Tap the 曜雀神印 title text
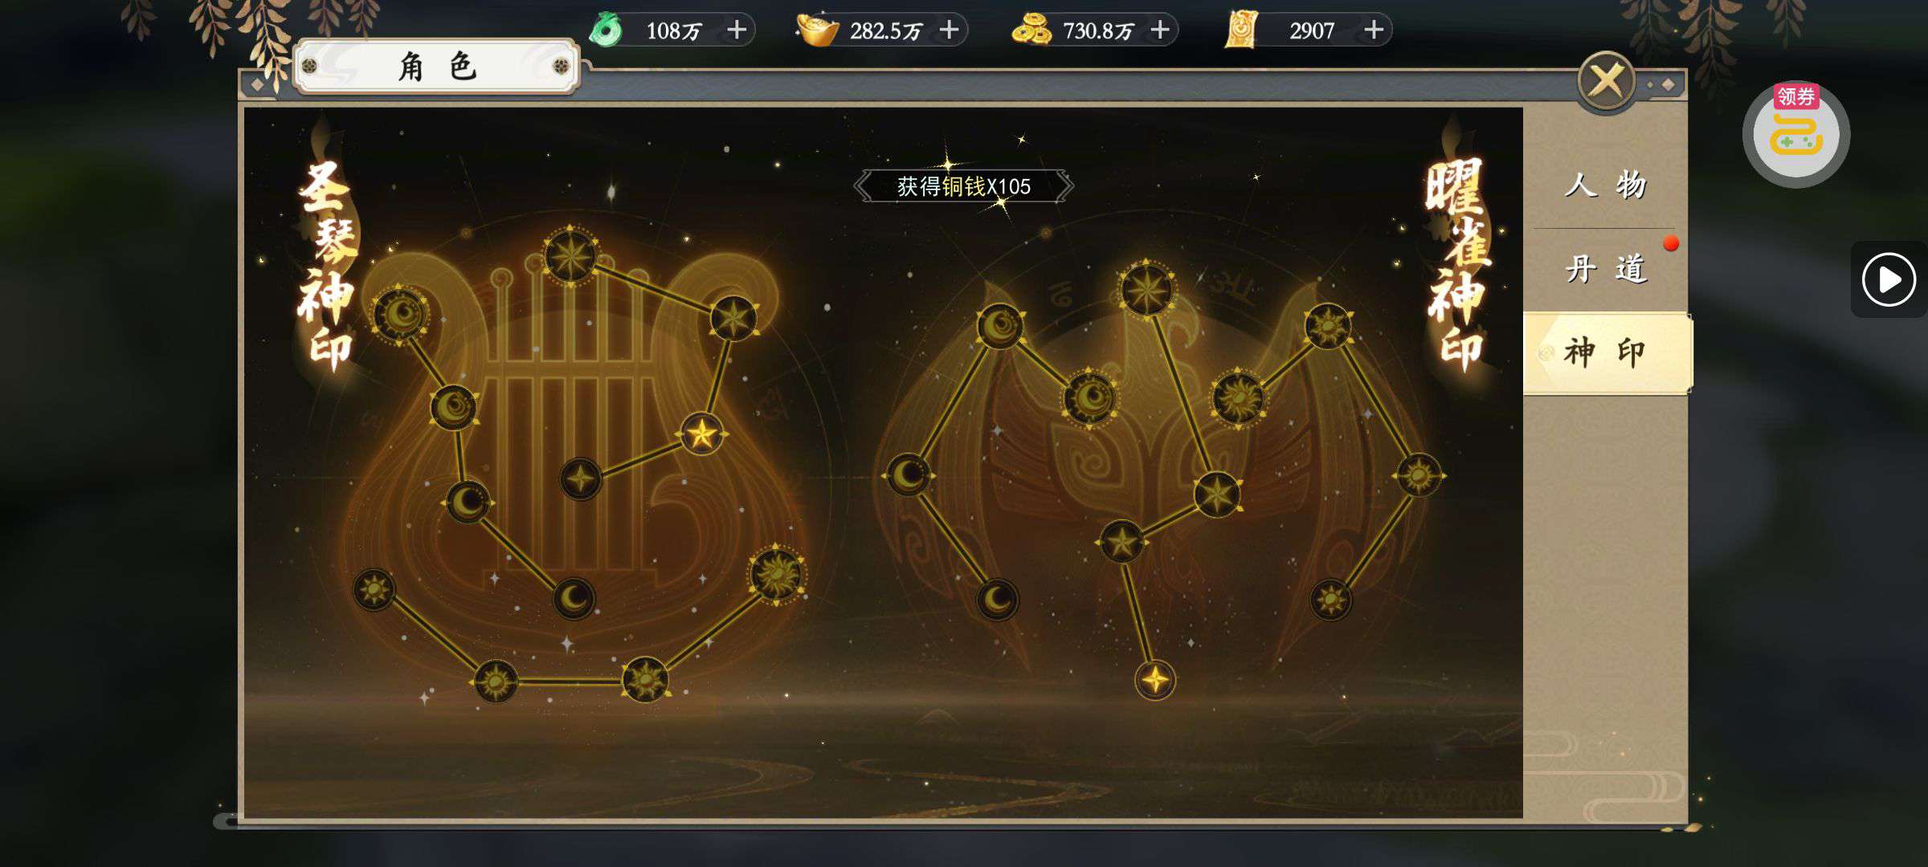Viewport: 1928px width, 867px height. click(x=1459, y=265)
